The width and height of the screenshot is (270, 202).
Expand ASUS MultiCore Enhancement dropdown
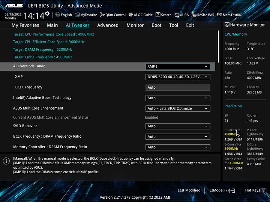click(178, 108)
